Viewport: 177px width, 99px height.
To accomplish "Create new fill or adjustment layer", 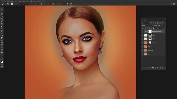I will pyautogui.click(x=155, y=68).
